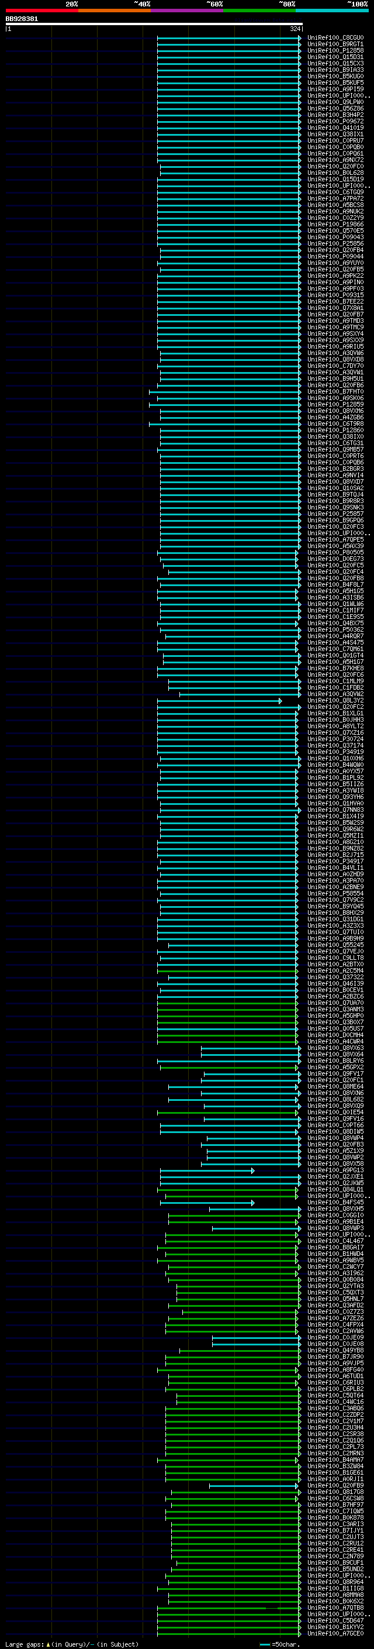Screen dimensions: 374x1649
Task: Click the green bar for UniRef100_Q2YTA3
Action: coord(238,1286)
